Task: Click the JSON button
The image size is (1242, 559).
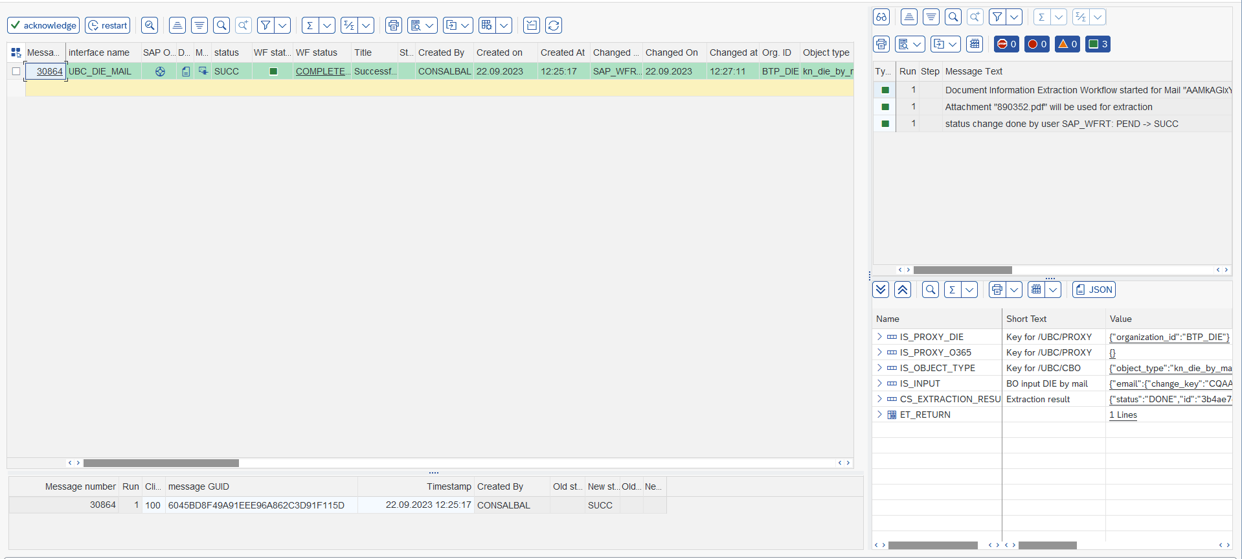Action: click(1094, 290)
